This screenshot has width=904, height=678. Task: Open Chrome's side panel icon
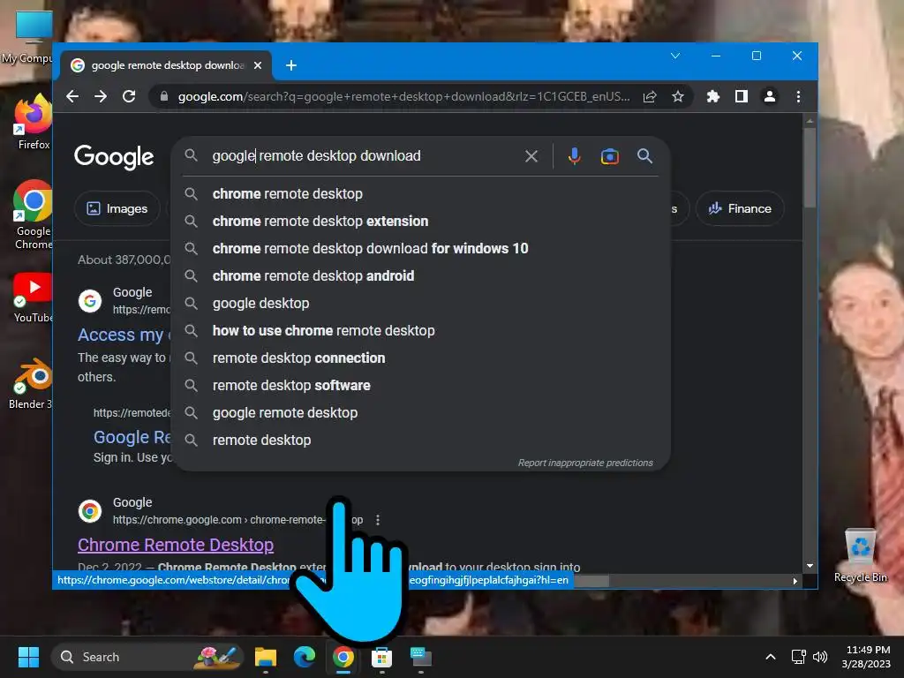742,96
